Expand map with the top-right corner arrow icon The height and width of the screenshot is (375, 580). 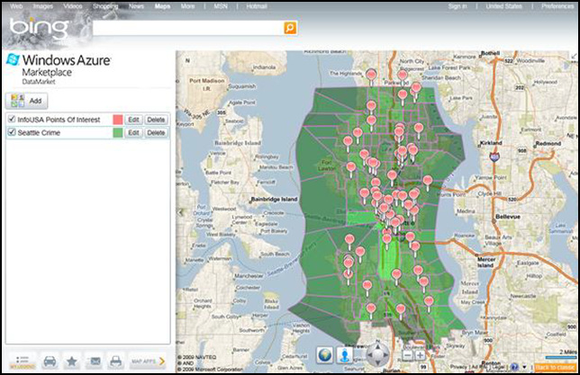[574, 56]
